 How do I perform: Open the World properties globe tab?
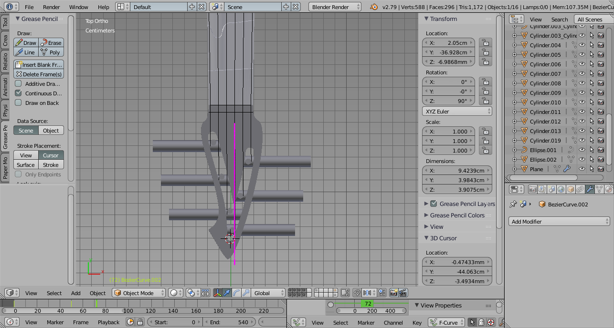[x=561, y=189]
